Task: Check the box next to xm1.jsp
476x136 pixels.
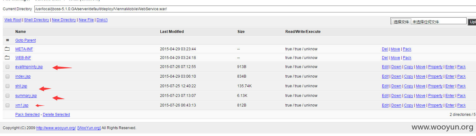Action: pyautogui.click(x=8, y=105)
